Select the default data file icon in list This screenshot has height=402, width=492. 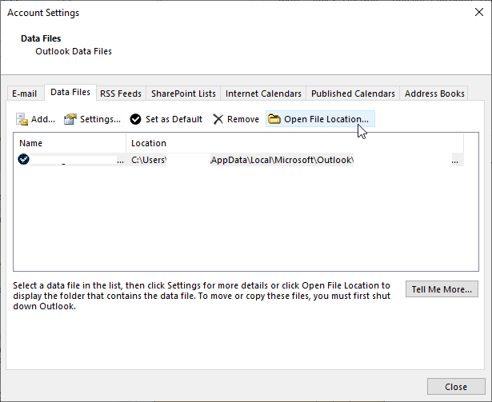coord(23,160)
